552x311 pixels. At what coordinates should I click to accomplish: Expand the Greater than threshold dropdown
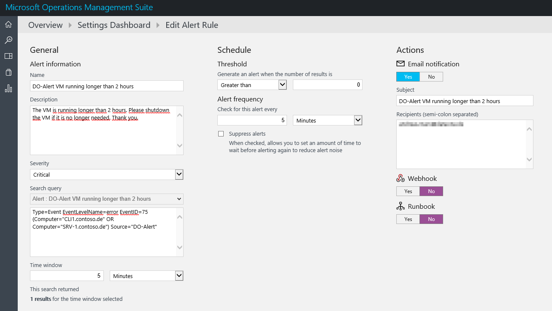(x=252, y=85)
